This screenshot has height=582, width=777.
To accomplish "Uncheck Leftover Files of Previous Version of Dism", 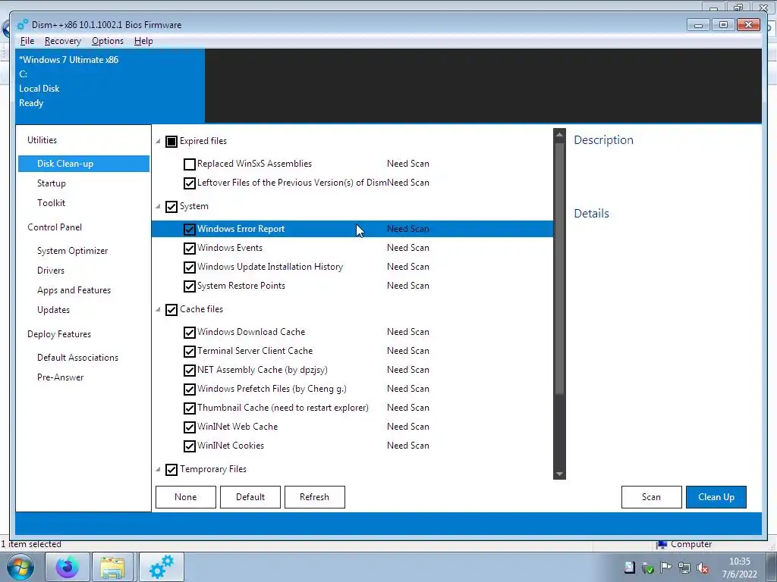I will [x=189, y=183].
